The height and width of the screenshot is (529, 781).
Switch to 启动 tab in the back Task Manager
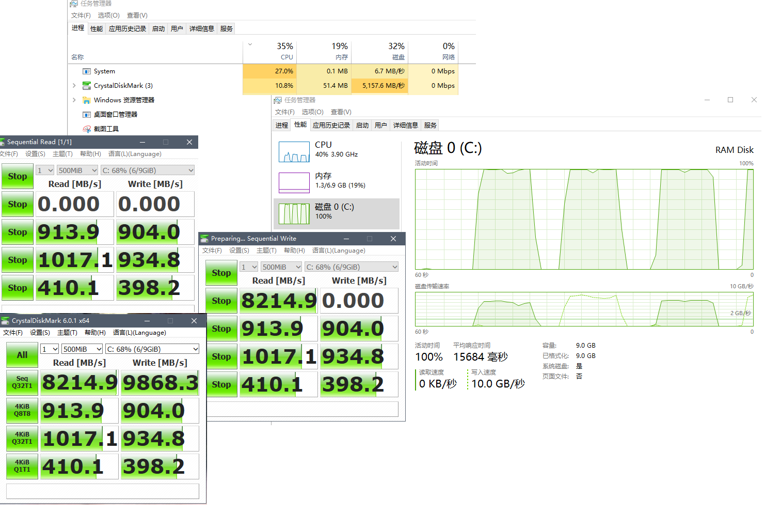point(158,29)
